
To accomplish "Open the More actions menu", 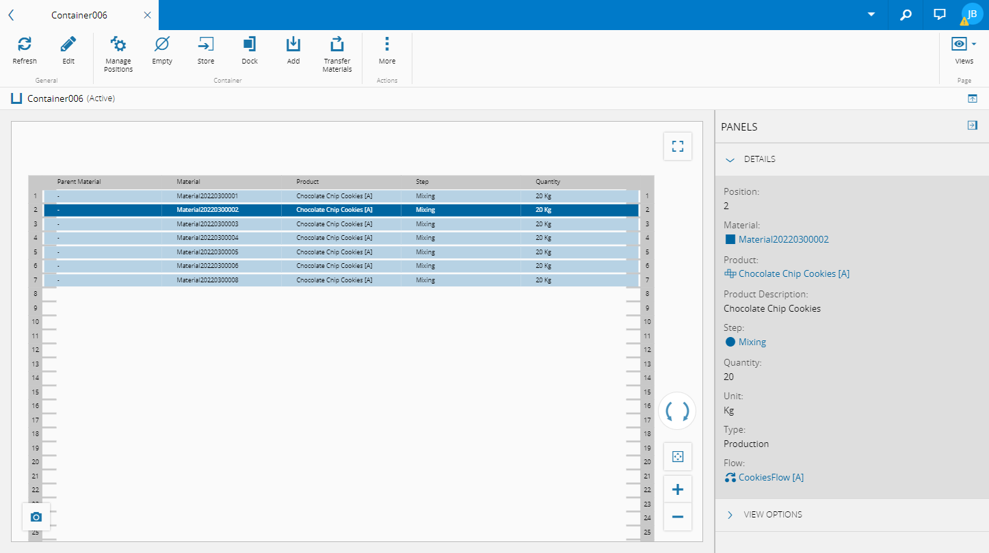I will click(387, 45).
